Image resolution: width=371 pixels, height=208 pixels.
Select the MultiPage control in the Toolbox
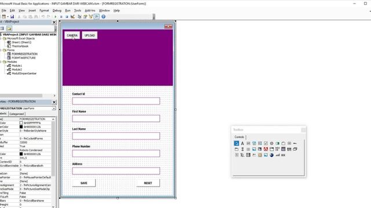[237, 149]
